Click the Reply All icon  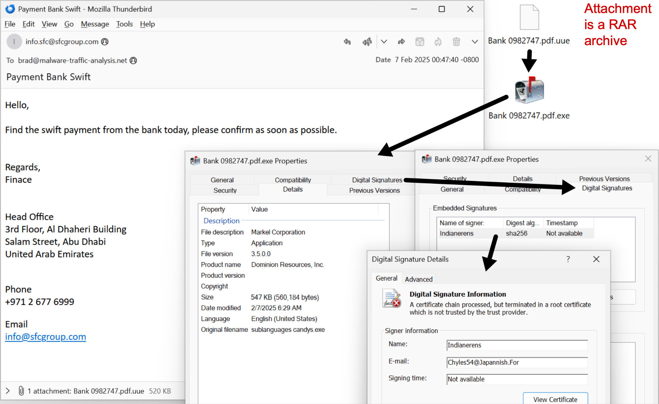(x=367, y=42)
